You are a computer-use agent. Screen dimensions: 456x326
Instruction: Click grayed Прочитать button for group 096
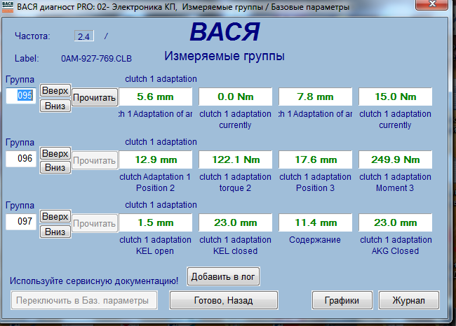click(95, 160)
